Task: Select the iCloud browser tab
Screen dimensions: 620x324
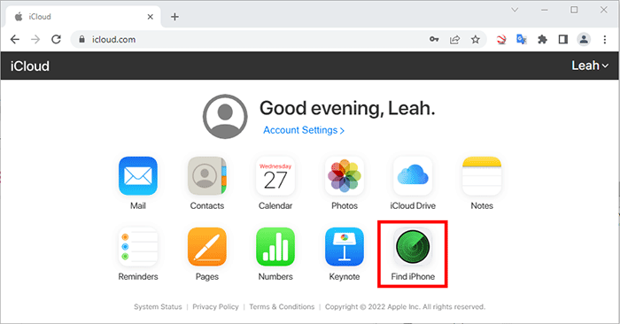Action: tap(83, 17)
